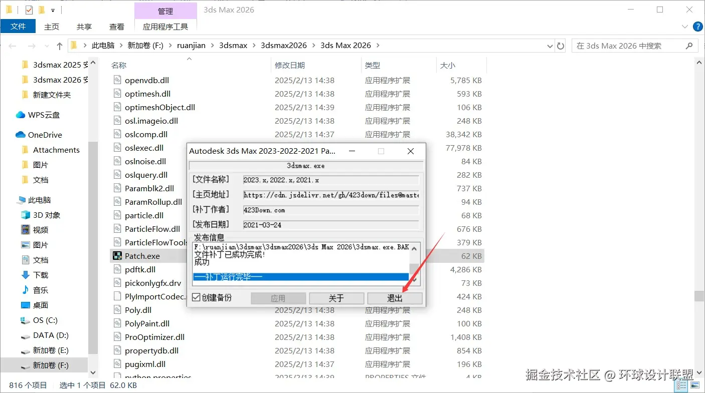Sort files by the 类型 column header
This screenshot has width=705, height=393.
tap(373, 65)
